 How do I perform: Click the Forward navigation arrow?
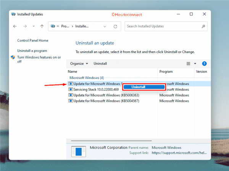coord(25,26)
